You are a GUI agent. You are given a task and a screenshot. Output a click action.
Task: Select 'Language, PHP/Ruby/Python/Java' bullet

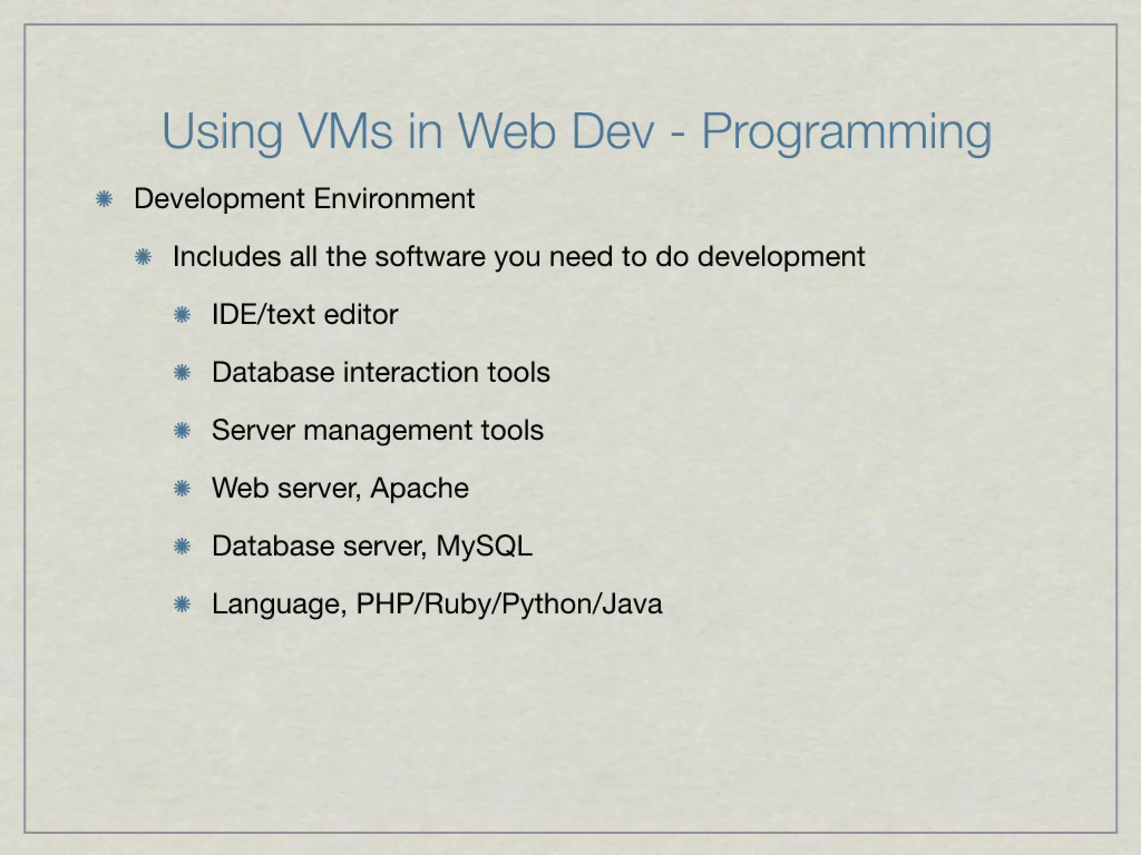[437, 605]
